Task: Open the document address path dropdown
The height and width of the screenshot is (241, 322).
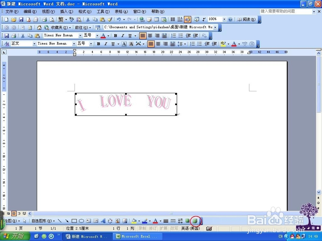Action: click(x=215, y=27)
